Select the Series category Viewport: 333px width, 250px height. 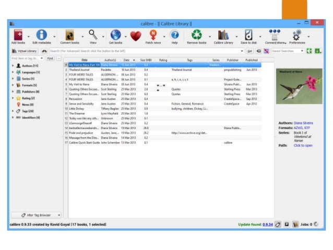[26, 79]
